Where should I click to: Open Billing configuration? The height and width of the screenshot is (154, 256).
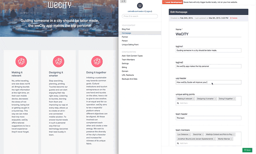click(x=124, y=67)
